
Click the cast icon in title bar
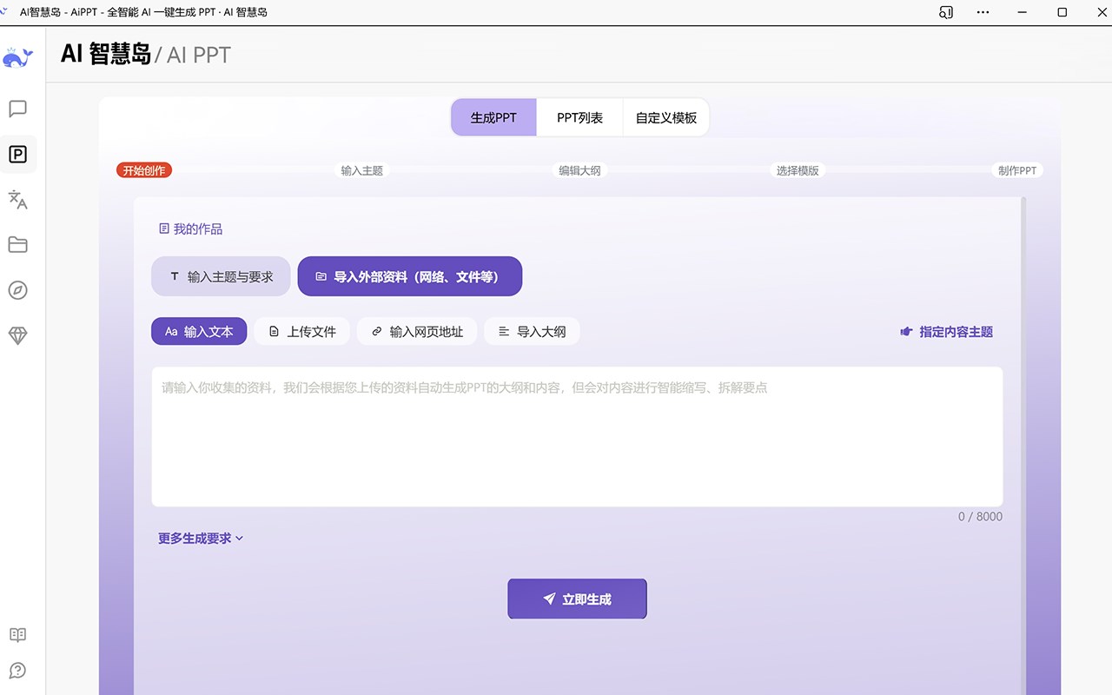point(946,12)
